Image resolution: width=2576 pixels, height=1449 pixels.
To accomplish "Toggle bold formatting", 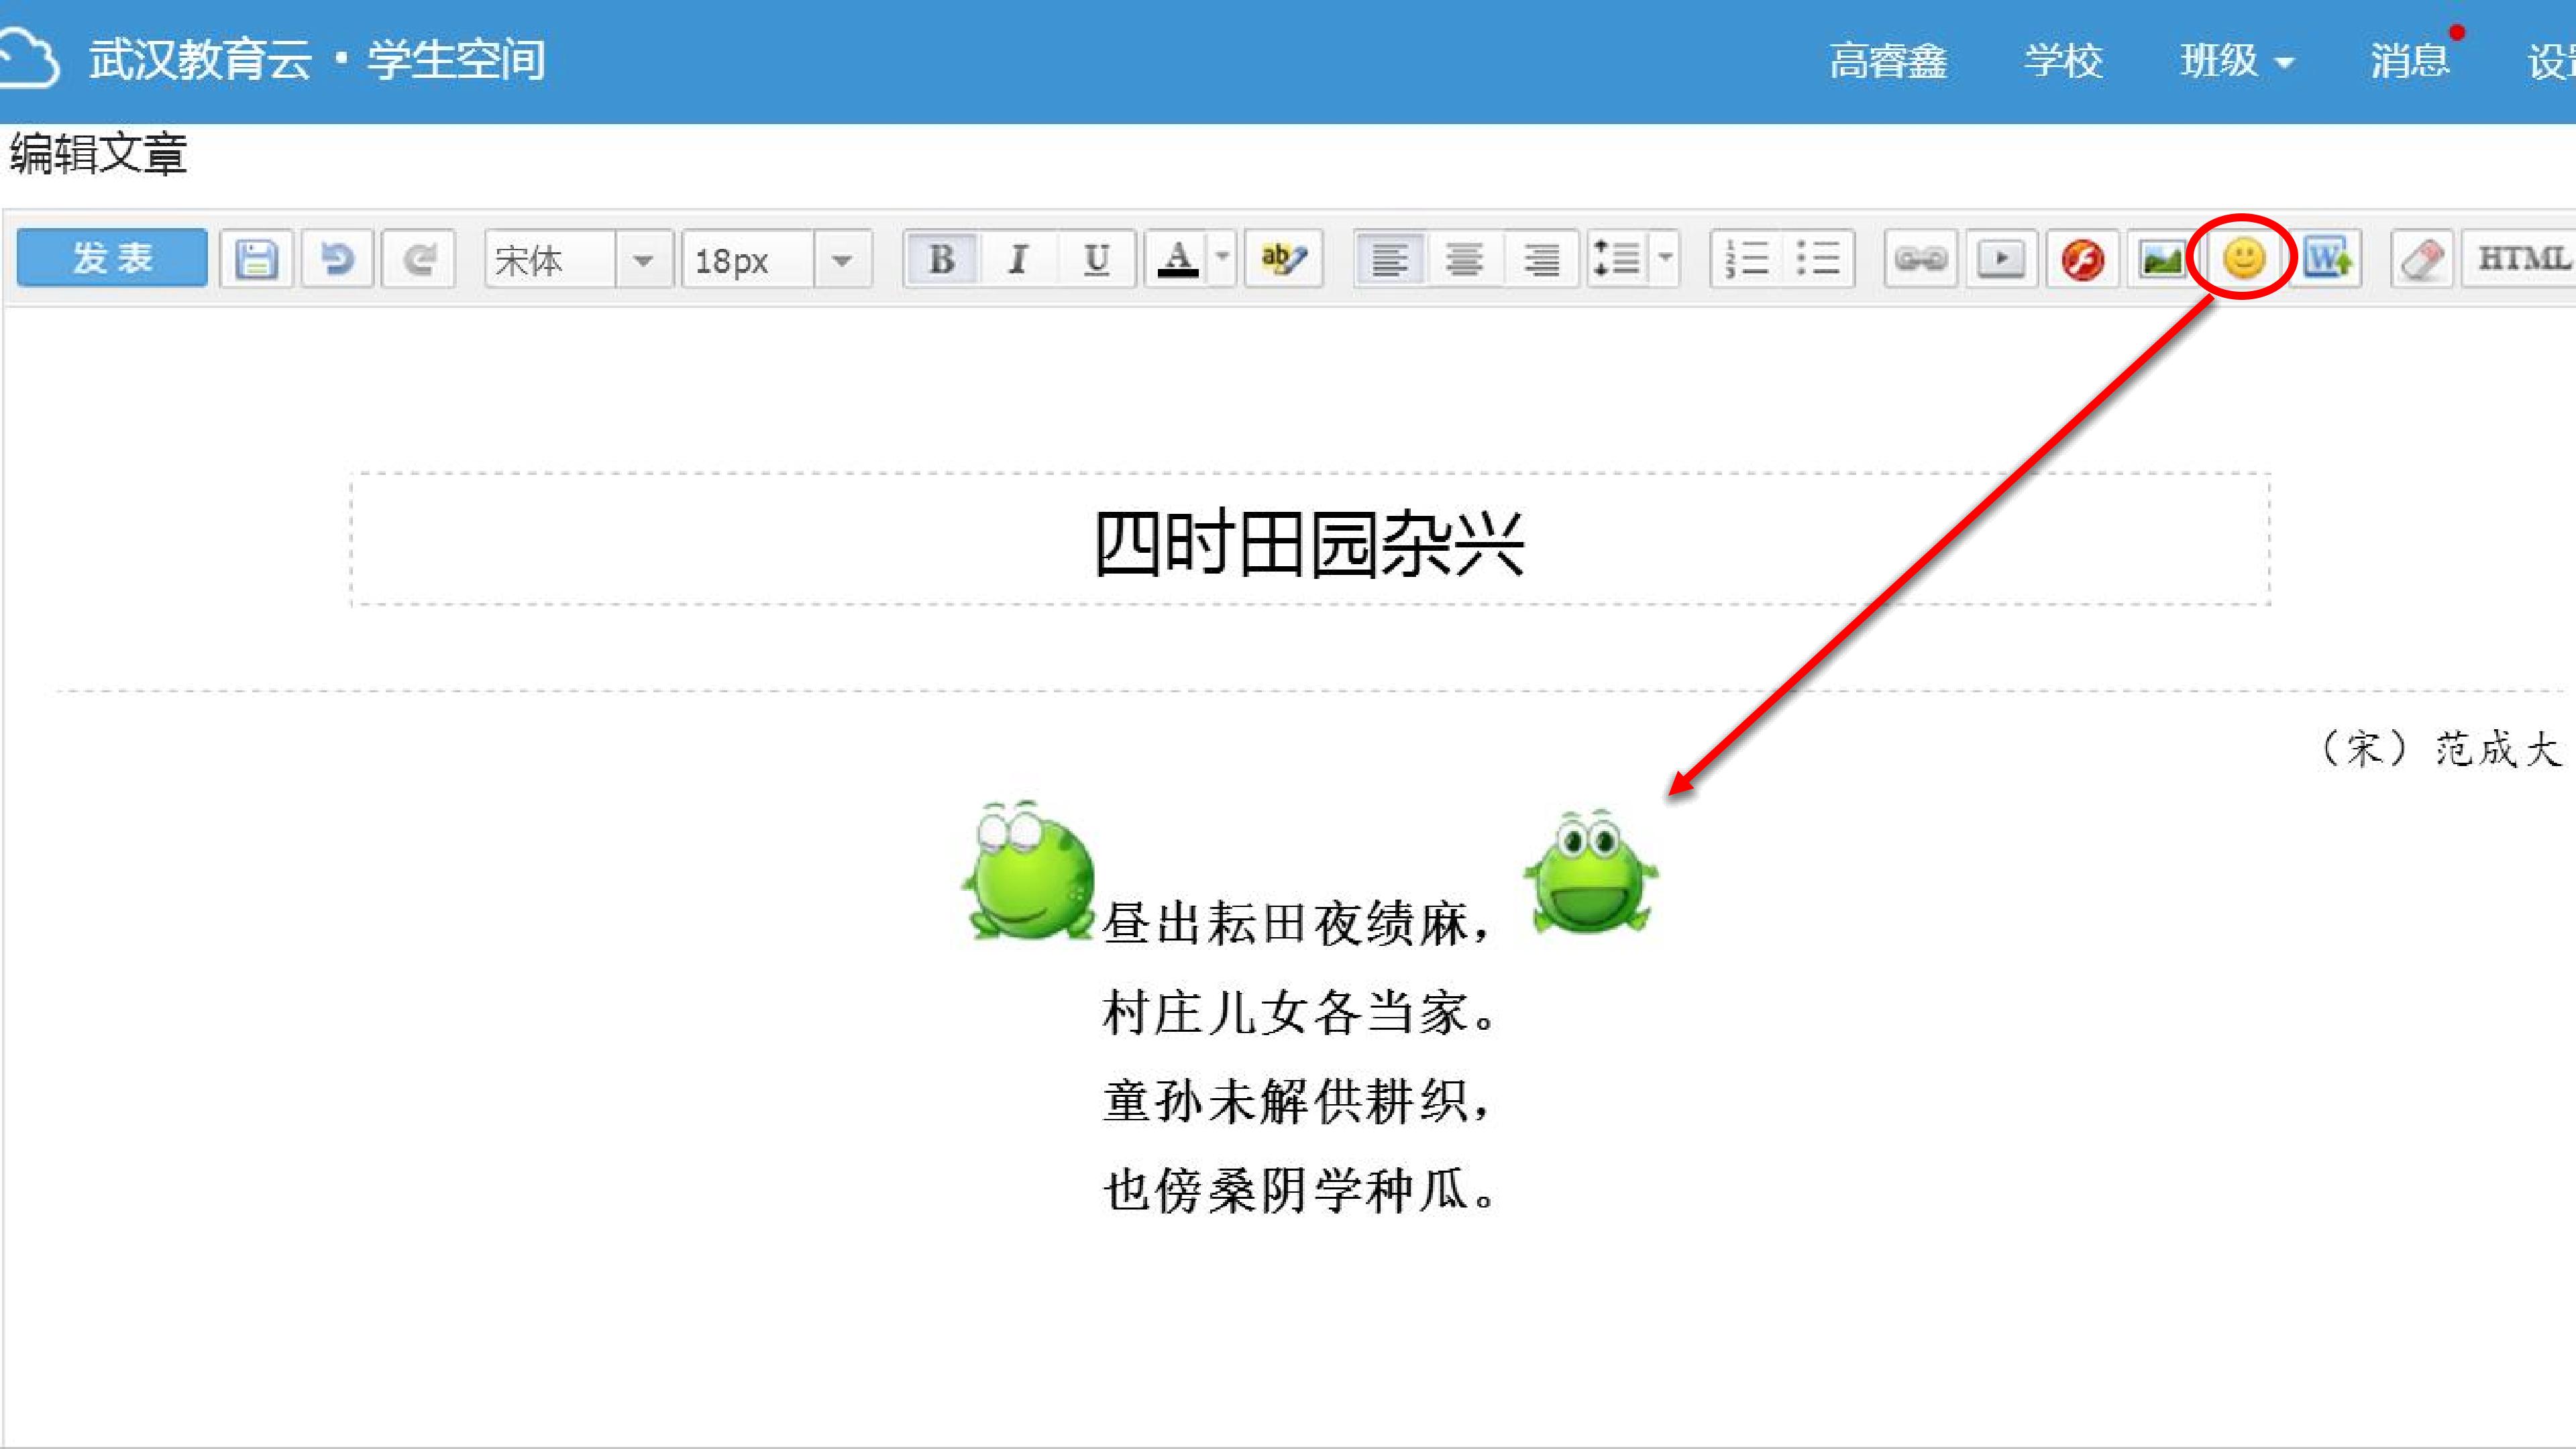I will point(941,259).
